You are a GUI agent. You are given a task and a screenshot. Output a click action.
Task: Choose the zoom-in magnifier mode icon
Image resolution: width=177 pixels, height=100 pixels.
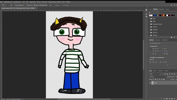[8, 5]
